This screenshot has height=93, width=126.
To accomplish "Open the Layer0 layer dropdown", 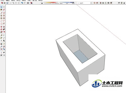I will coord(91,3).
